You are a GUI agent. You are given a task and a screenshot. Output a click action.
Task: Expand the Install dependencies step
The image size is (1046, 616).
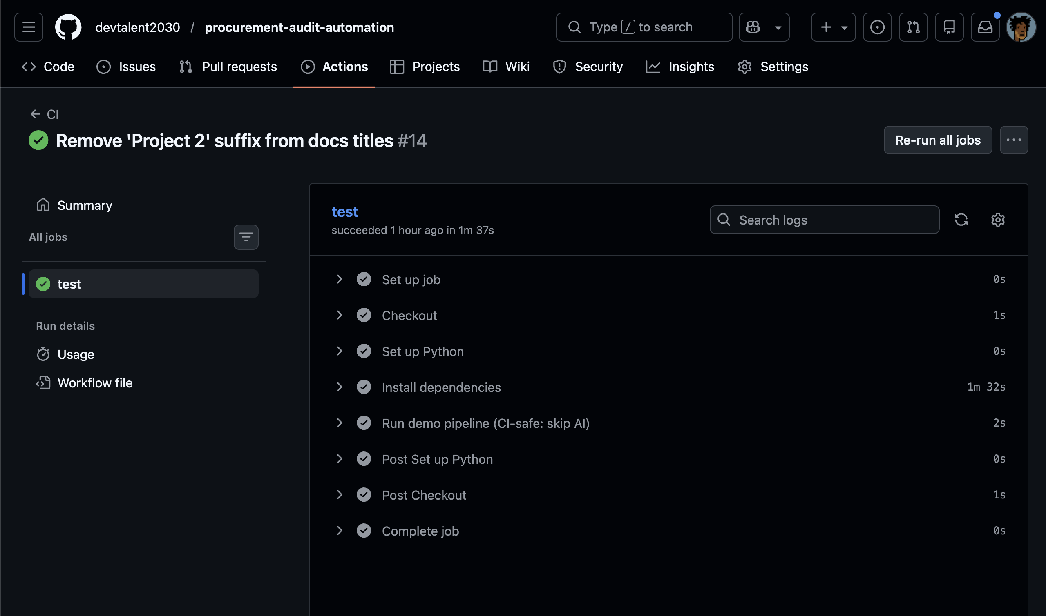[340, 387]
